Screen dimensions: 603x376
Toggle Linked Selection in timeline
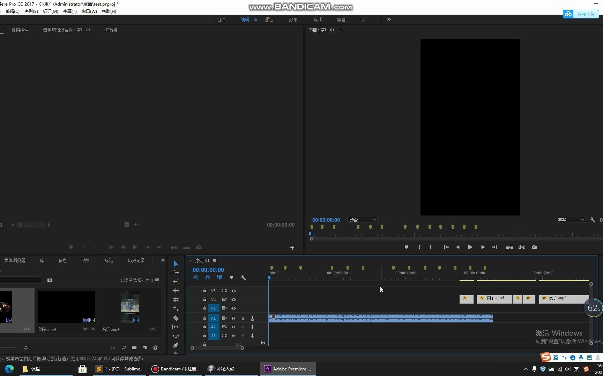[x=219, y=278]
